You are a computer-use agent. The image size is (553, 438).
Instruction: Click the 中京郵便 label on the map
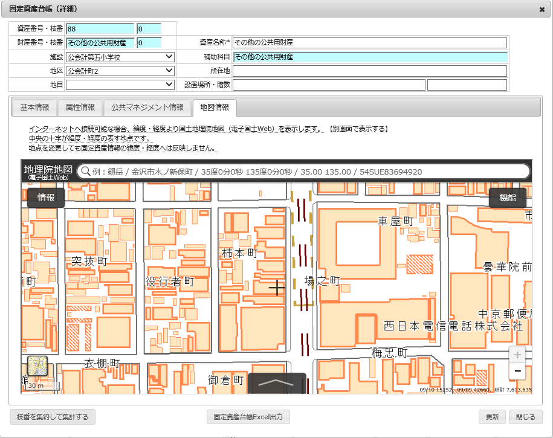(x=505, y=314)
